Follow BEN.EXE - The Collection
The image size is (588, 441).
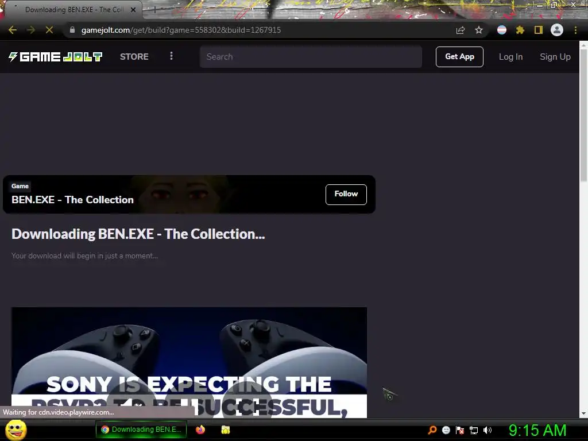coord(346,194)
